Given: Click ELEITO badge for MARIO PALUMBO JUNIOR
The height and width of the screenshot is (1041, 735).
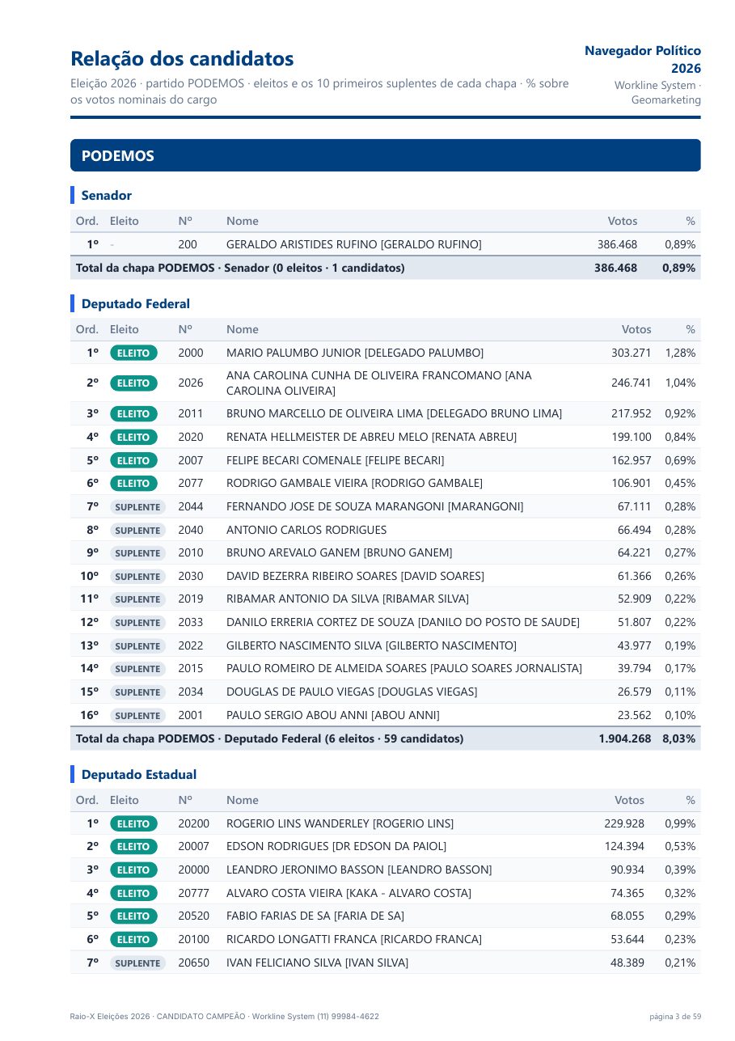Looking at the screenshot, I should click(133, 353).
